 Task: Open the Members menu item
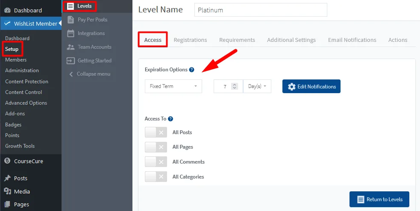16,60
